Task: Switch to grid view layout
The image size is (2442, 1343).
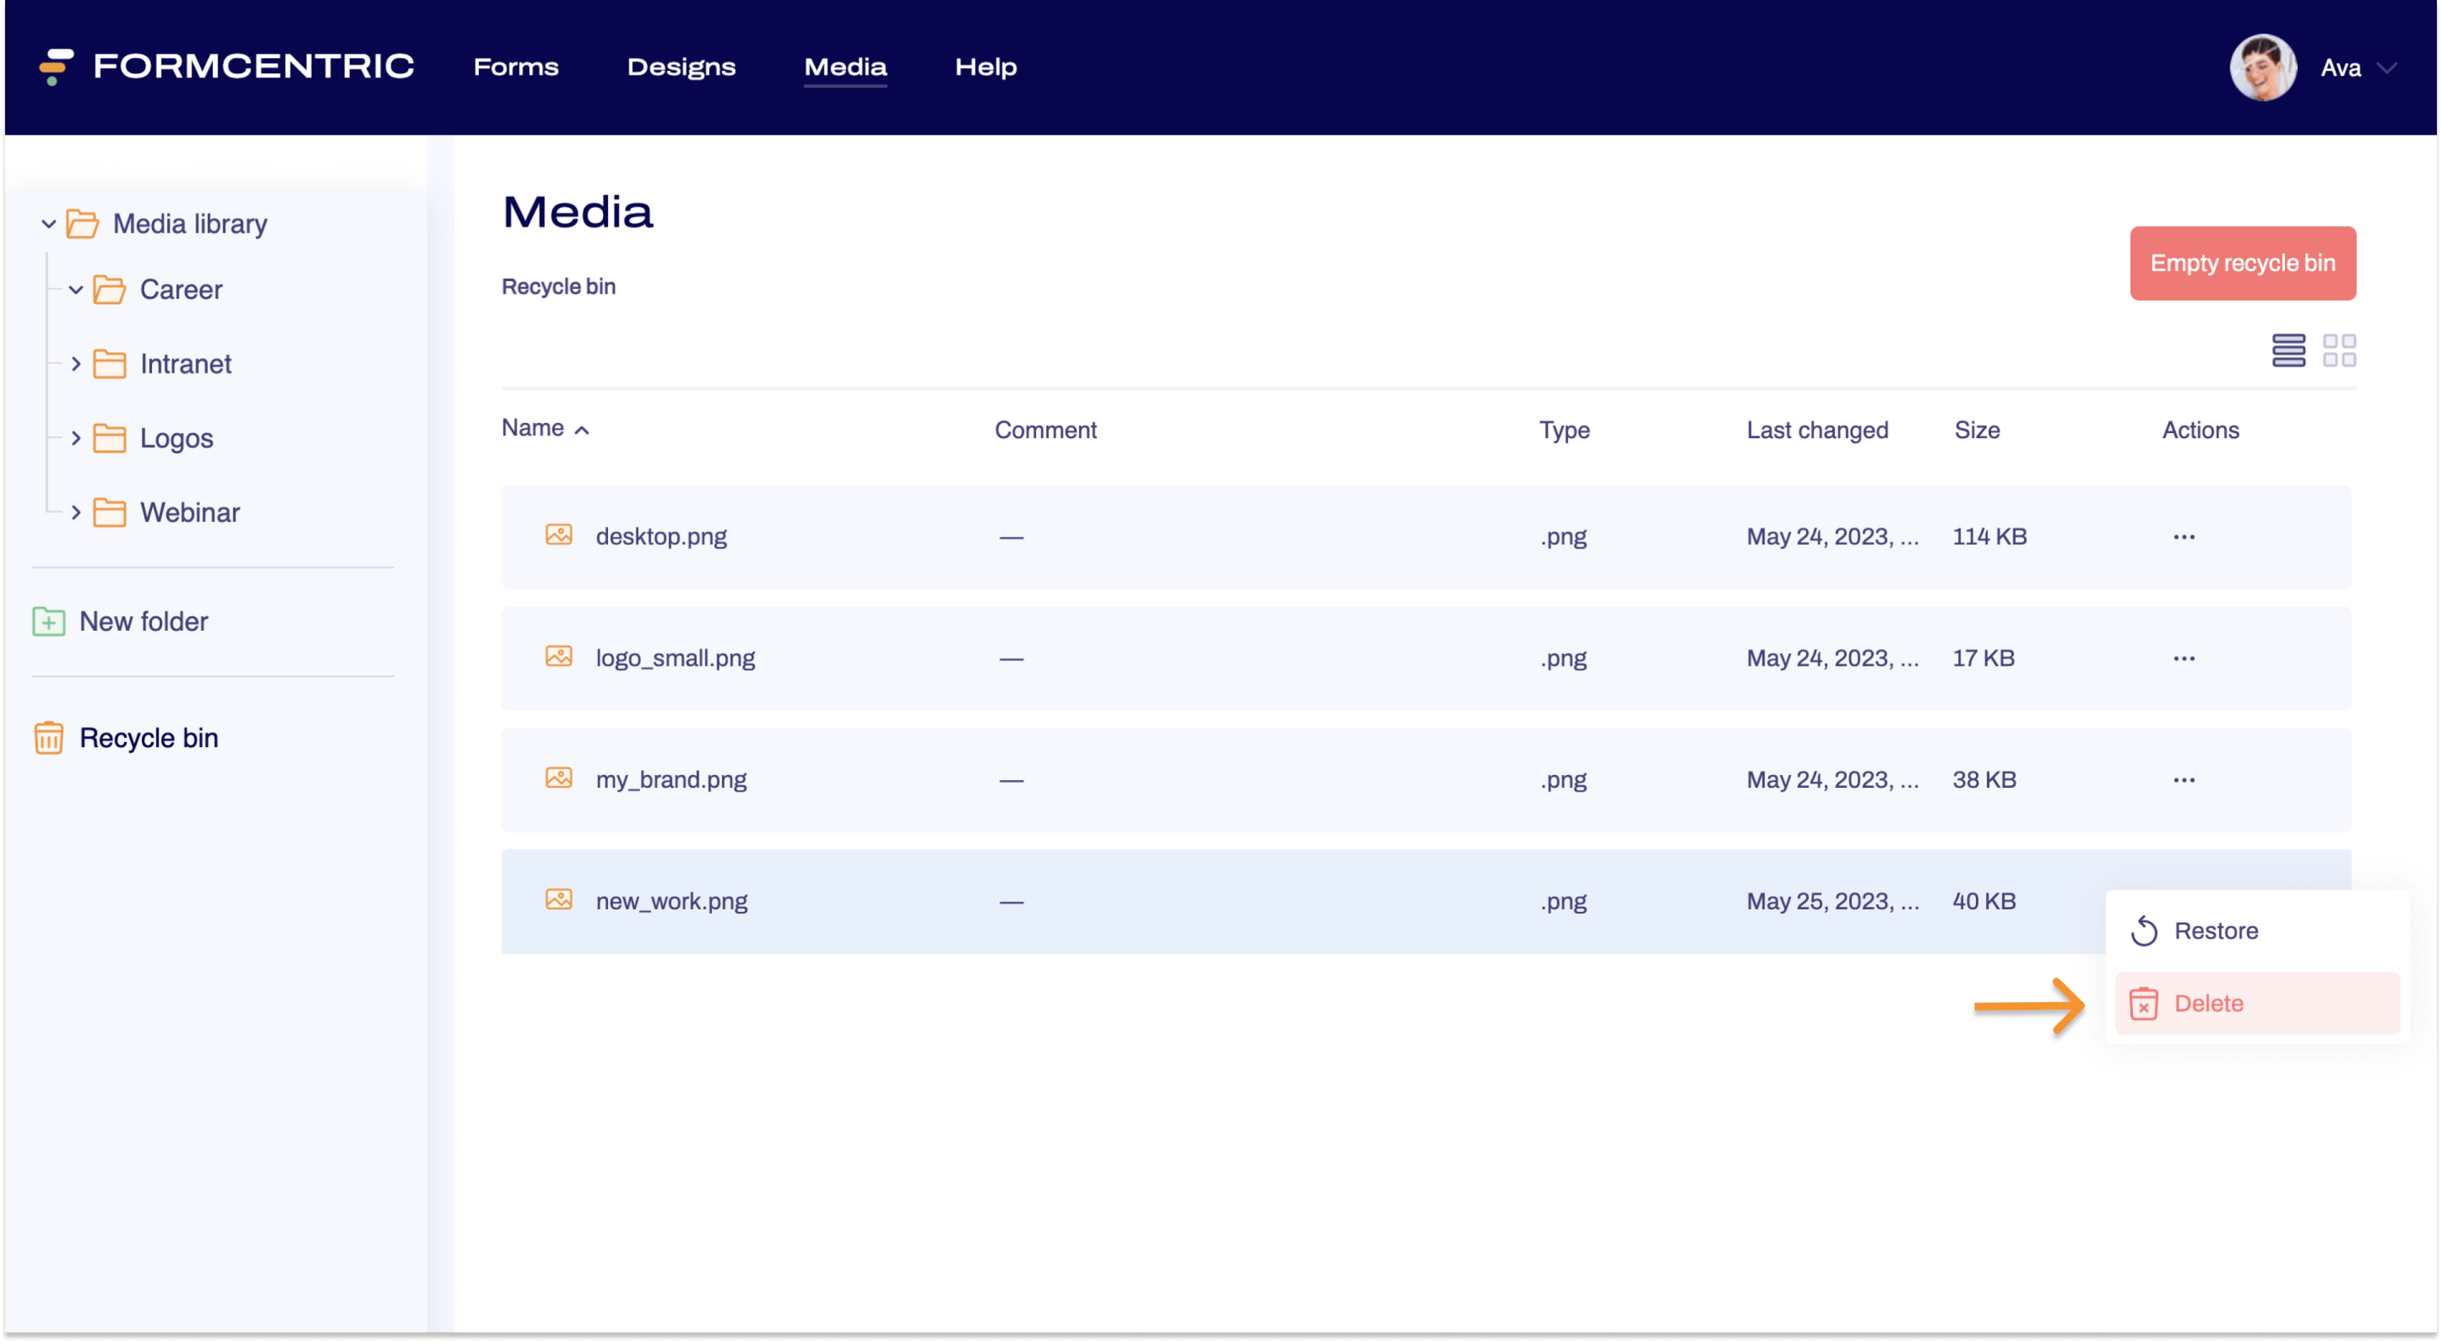Action: click(2339, 350)
